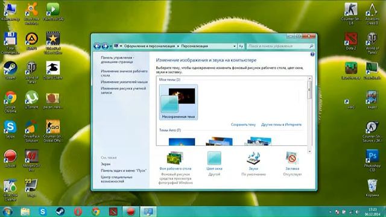
Task: Open Панель управления домашняя страница link
Action: 118,60
